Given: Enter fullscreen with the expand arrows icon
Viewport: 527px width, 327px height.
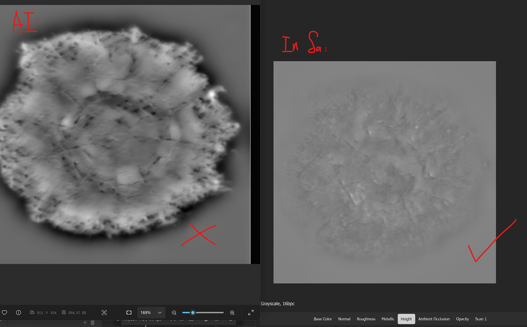Looking at the screenshot, I should pos(251,312).
